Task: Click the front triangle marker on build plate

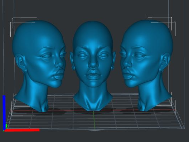Action: tap(95, 130)
